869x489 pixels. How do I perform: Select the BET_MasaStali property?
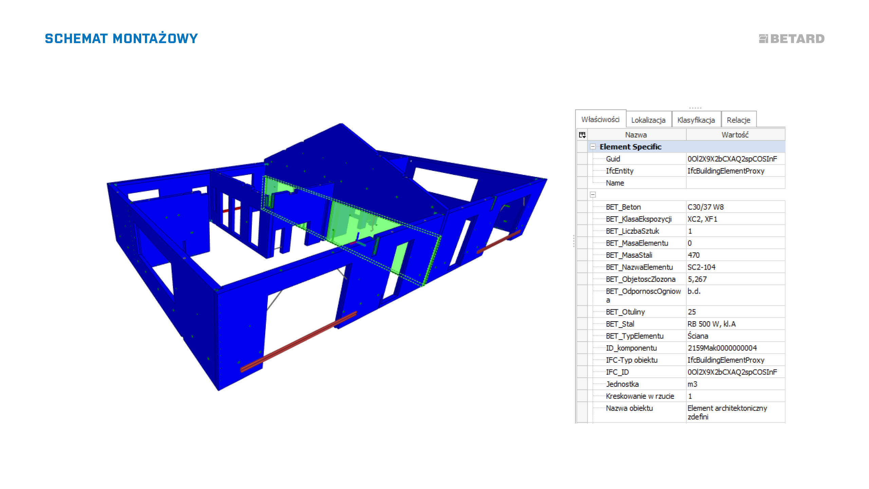[x=629, y=255]
